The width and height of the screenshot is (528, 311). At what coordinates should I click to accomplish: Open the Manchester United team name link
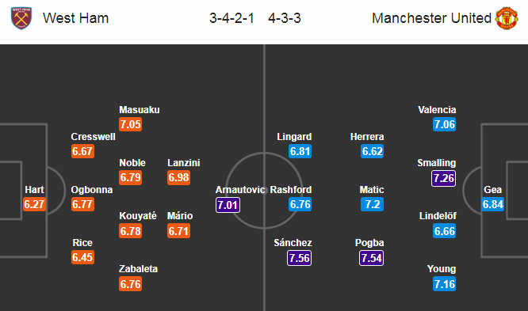[431, 18]
